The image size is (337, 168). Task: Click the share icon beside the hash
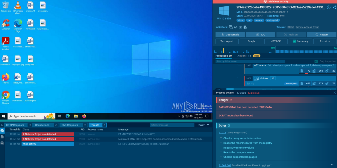334,7
